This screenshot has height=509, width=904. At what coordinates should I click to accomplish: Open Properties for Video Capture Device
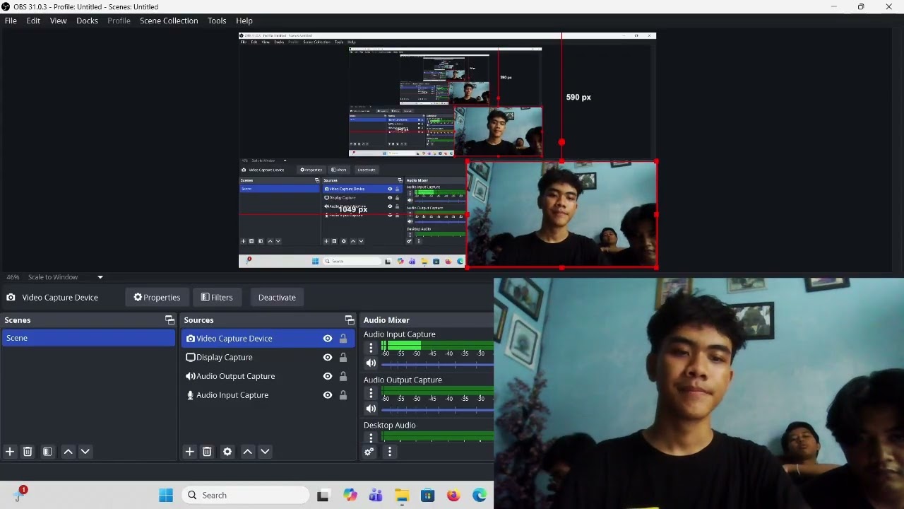coord(157,298)
